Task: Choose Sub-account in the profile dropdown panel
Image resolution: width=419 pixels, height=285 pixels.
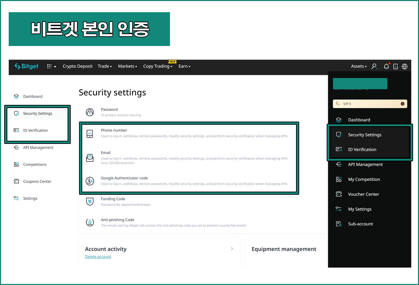Action: pyautogui.click(x=360, y=224)
